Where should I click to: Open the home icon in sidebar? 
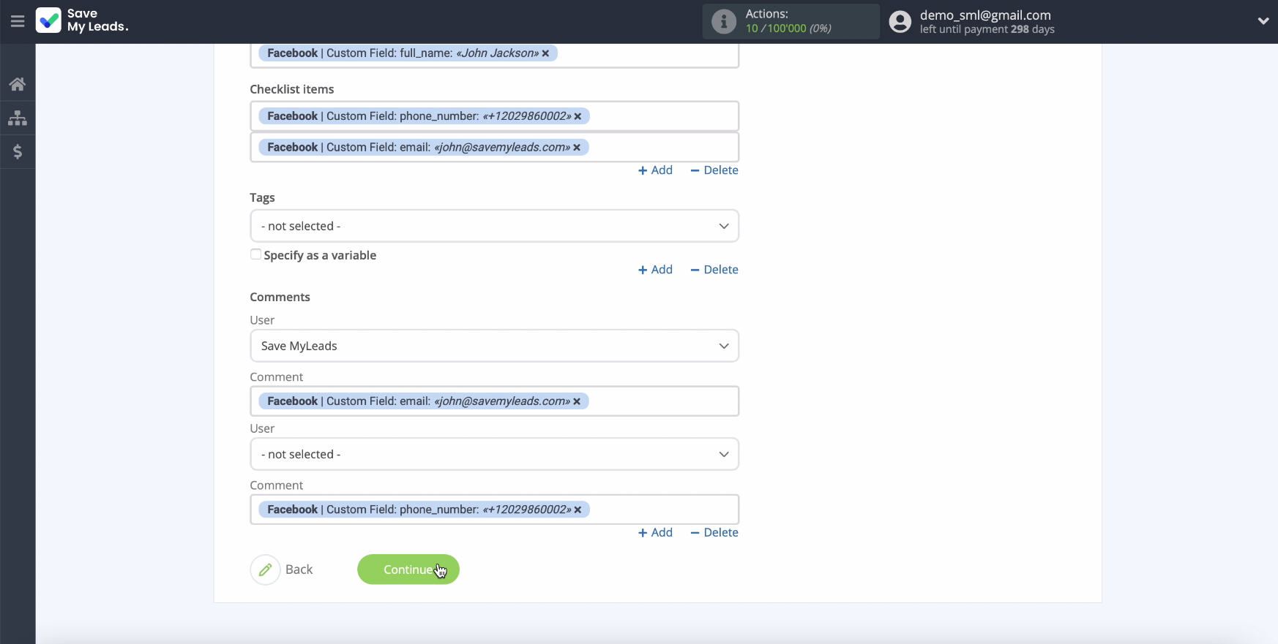(18, 84)
